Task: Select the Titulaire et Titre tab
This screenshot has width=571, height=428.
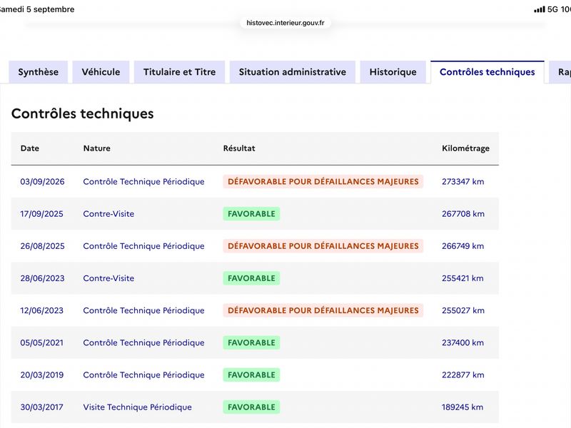Action: point(180,72)
